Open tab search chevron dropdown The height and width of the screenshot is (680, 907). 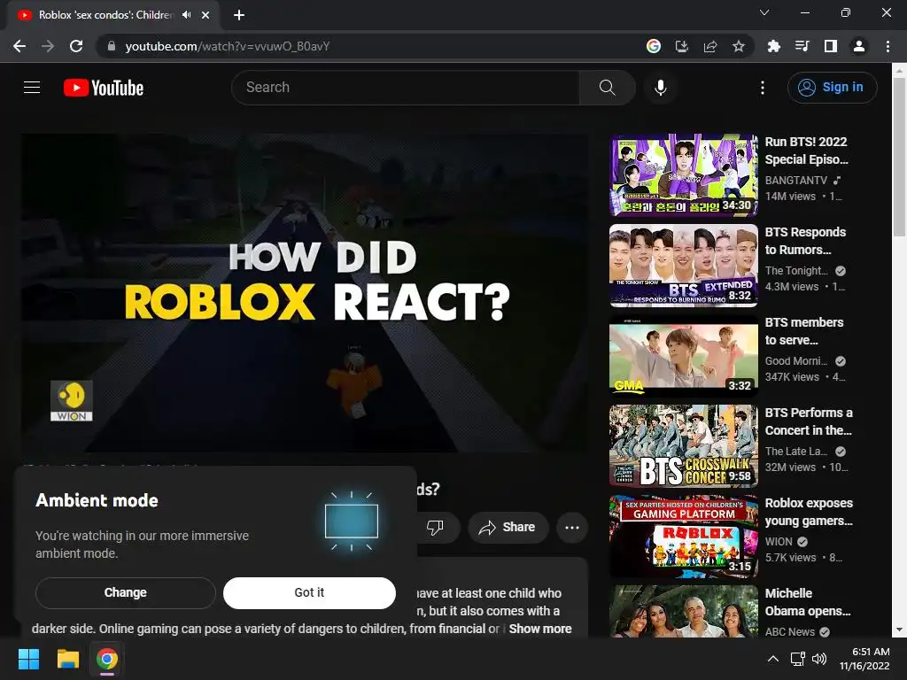tap(764, 12)
